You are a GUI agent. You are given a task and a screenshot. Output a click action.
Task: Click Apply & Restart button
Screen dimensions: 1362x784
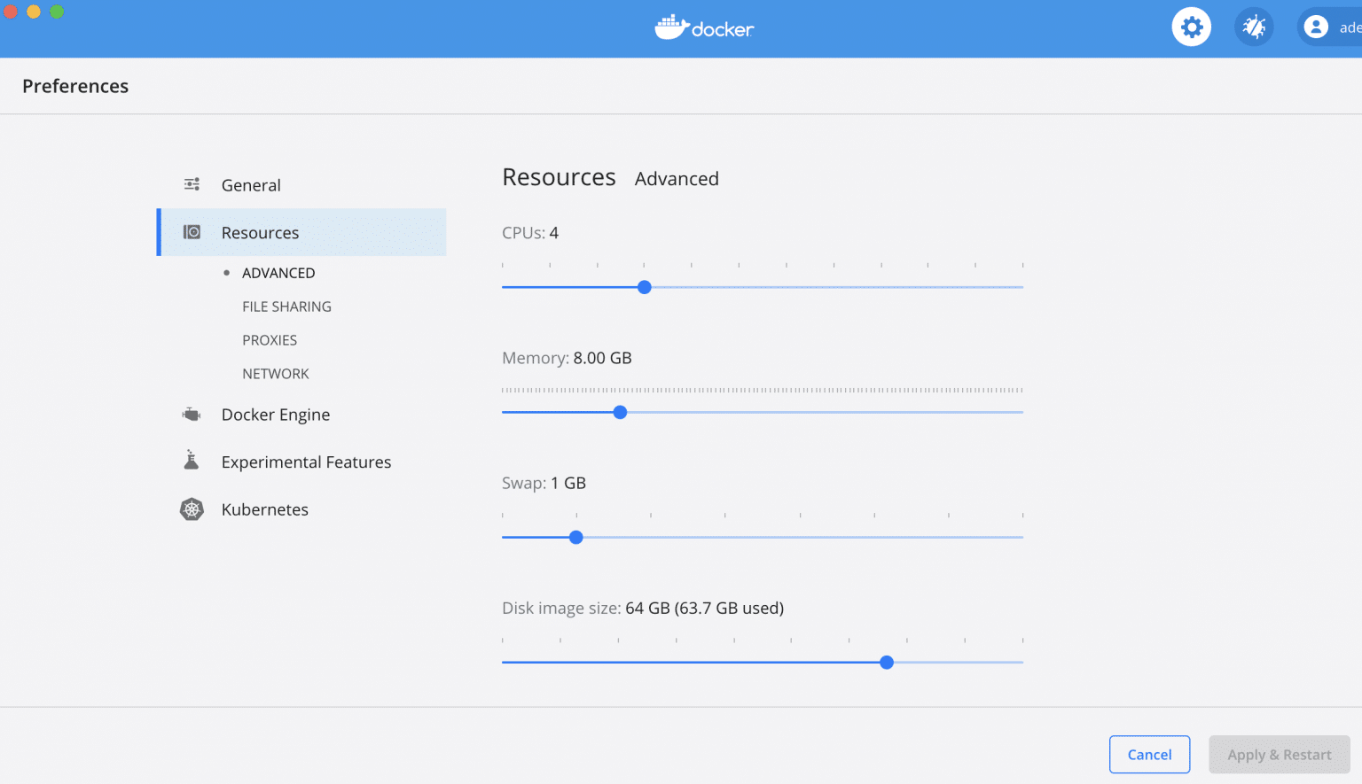point(1279,755)
